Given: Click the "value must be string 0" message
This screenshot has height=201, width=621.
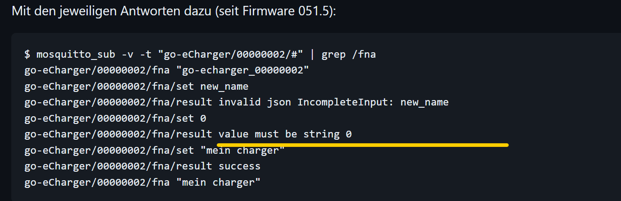Looking at the screenshot, I should pos(285,134).
